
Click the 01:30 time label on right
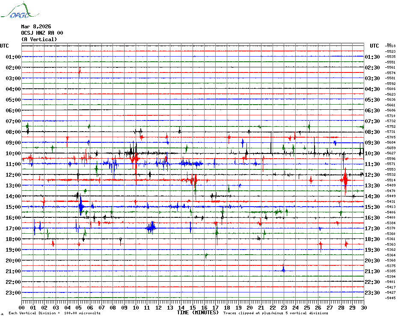(372, 57)
